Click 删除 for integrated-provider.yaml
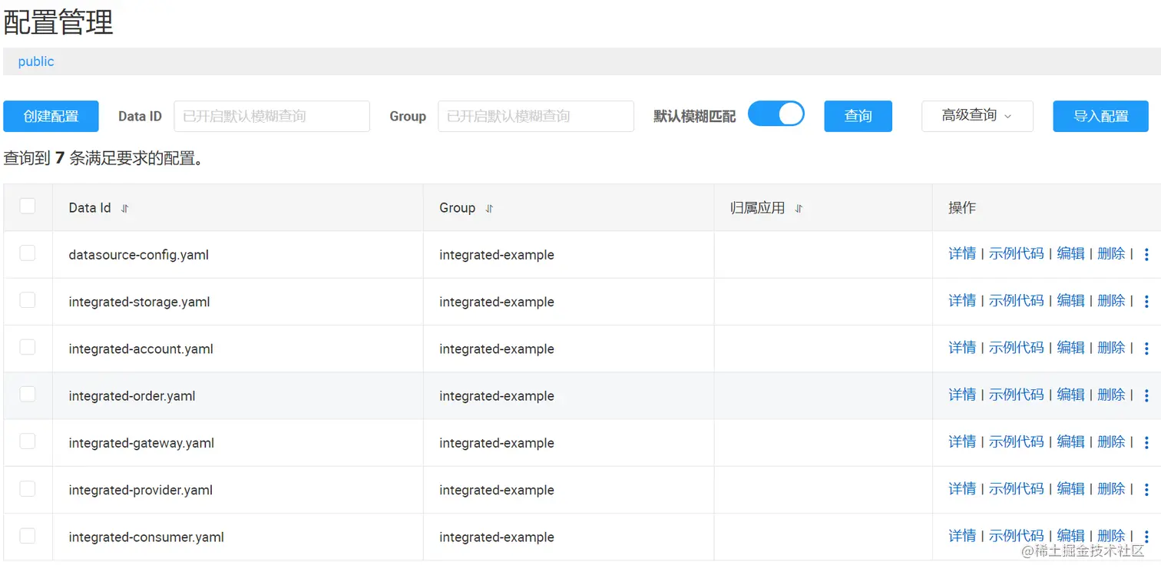Viewport: 1161px width, 575px height. click(1112, 489)
